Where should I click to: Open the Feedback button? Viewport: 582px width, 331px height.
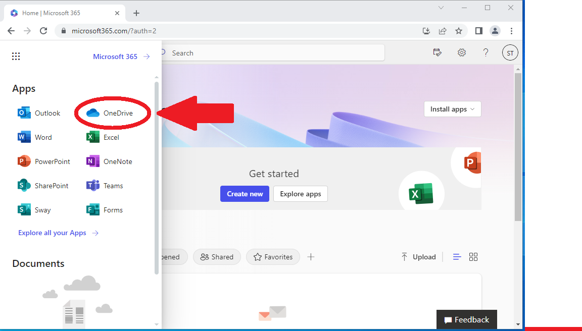click(x=467, y=319)
